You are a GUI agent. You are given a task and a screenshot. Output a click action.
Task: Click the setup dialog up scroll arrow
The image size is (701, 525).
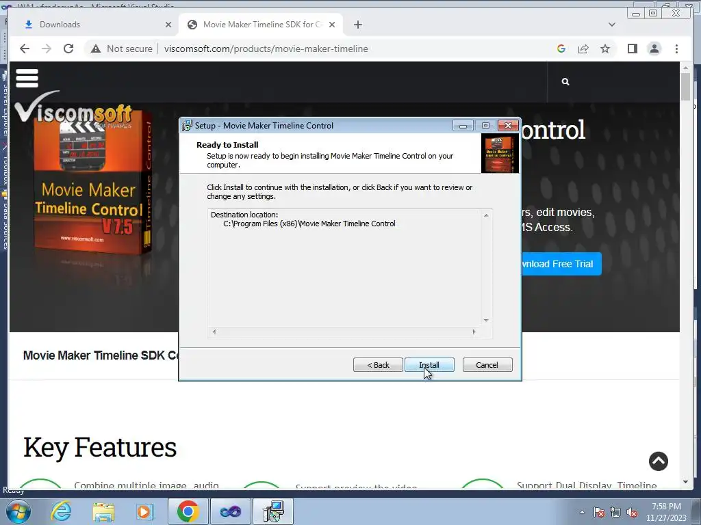point(486,215)
